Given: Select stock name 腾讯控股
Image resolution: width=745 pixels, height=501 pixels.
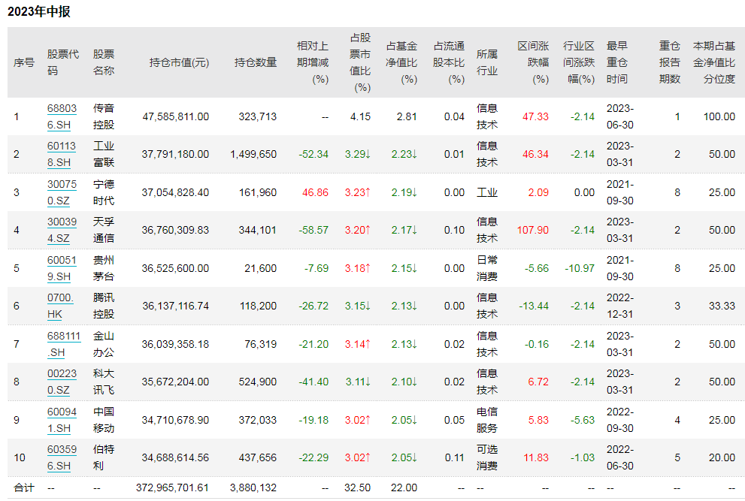Looking at the screenshot, I should pyautogui.click(x=104, y=306).
